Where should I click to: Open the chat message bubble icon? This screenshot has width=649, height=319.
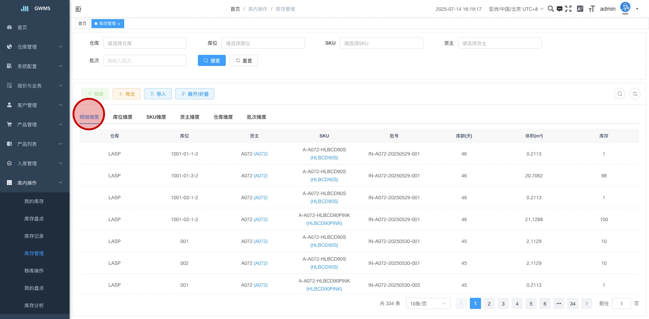coord(559,9)
